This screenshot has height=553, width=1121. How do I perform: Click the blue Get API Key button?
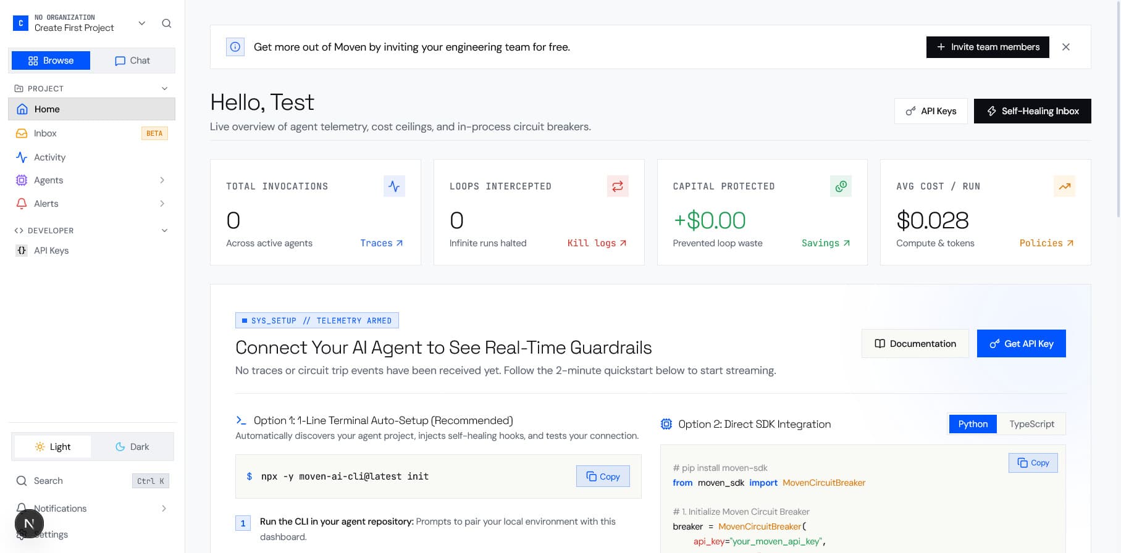point(1022,344)
